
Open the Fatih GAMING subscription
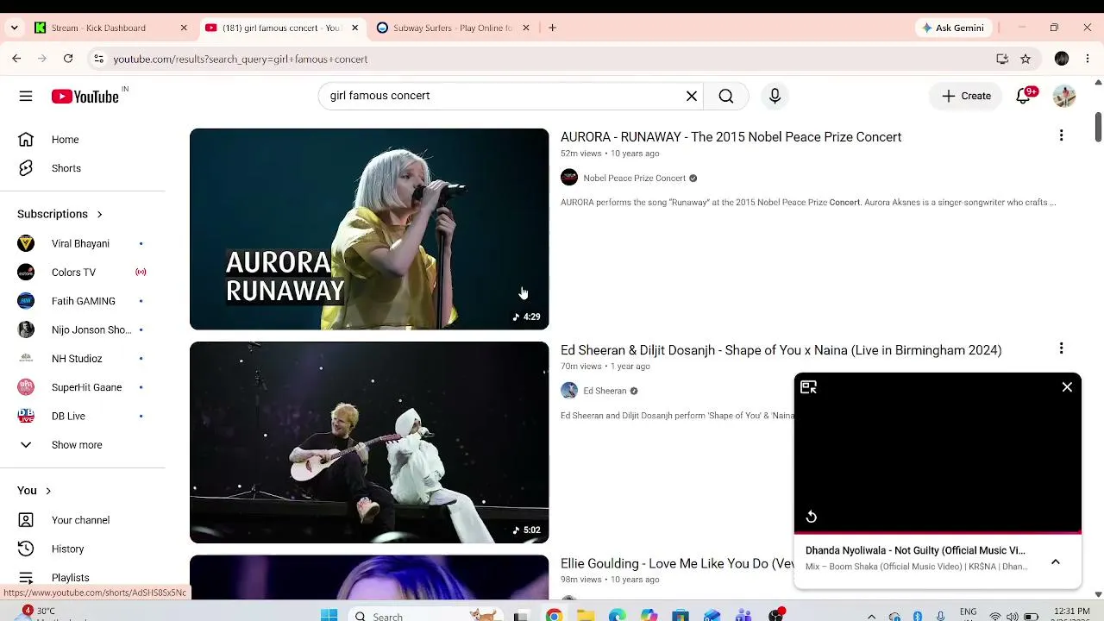coord(83,301)
